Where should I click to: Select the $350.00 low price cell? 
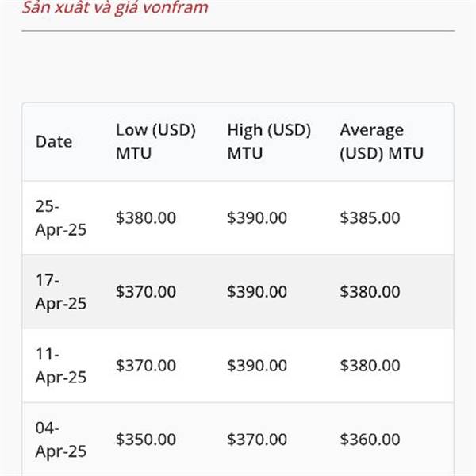[146, 440]
